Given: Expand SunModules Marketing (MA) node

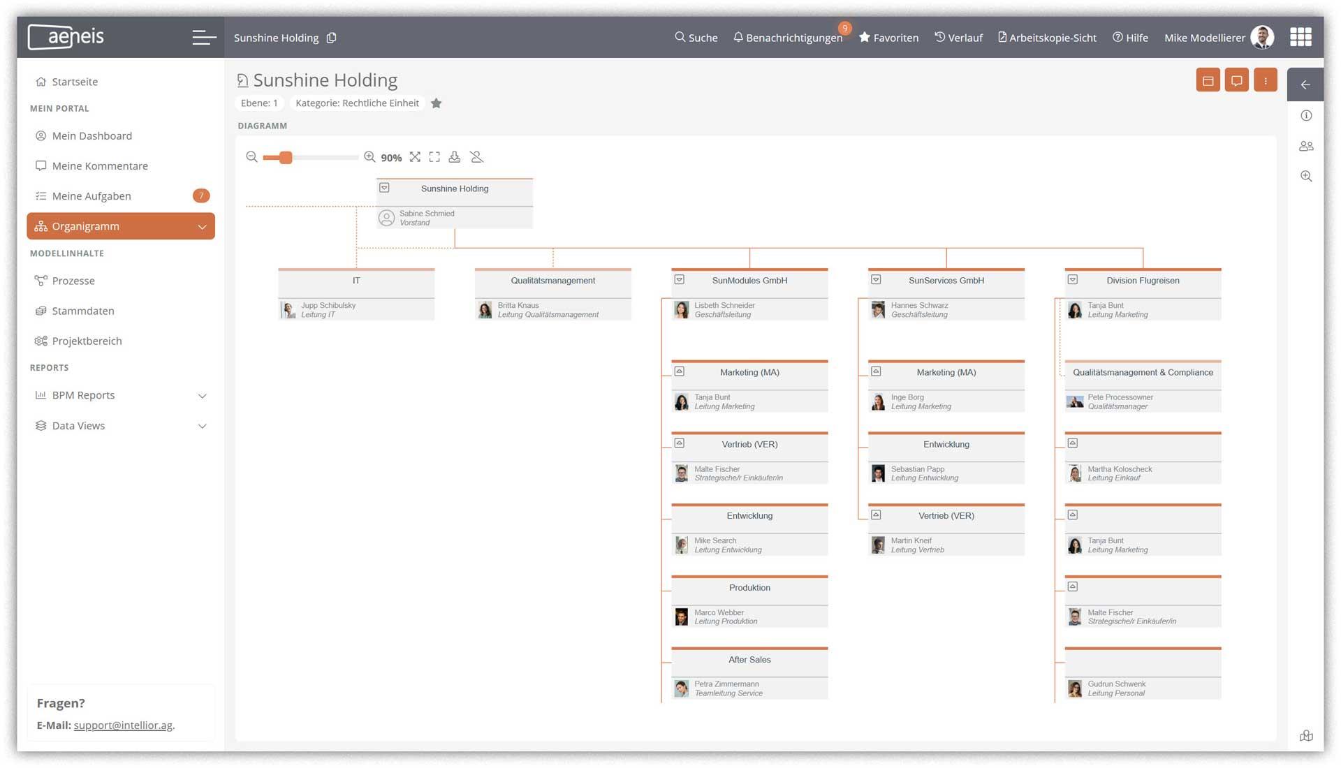Looking at the screenshot, I should click(679, 371).
